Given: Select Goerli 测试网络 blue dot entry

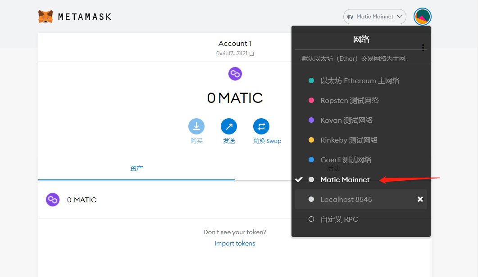Looking at the screenshot, I should tap(346, 160).
